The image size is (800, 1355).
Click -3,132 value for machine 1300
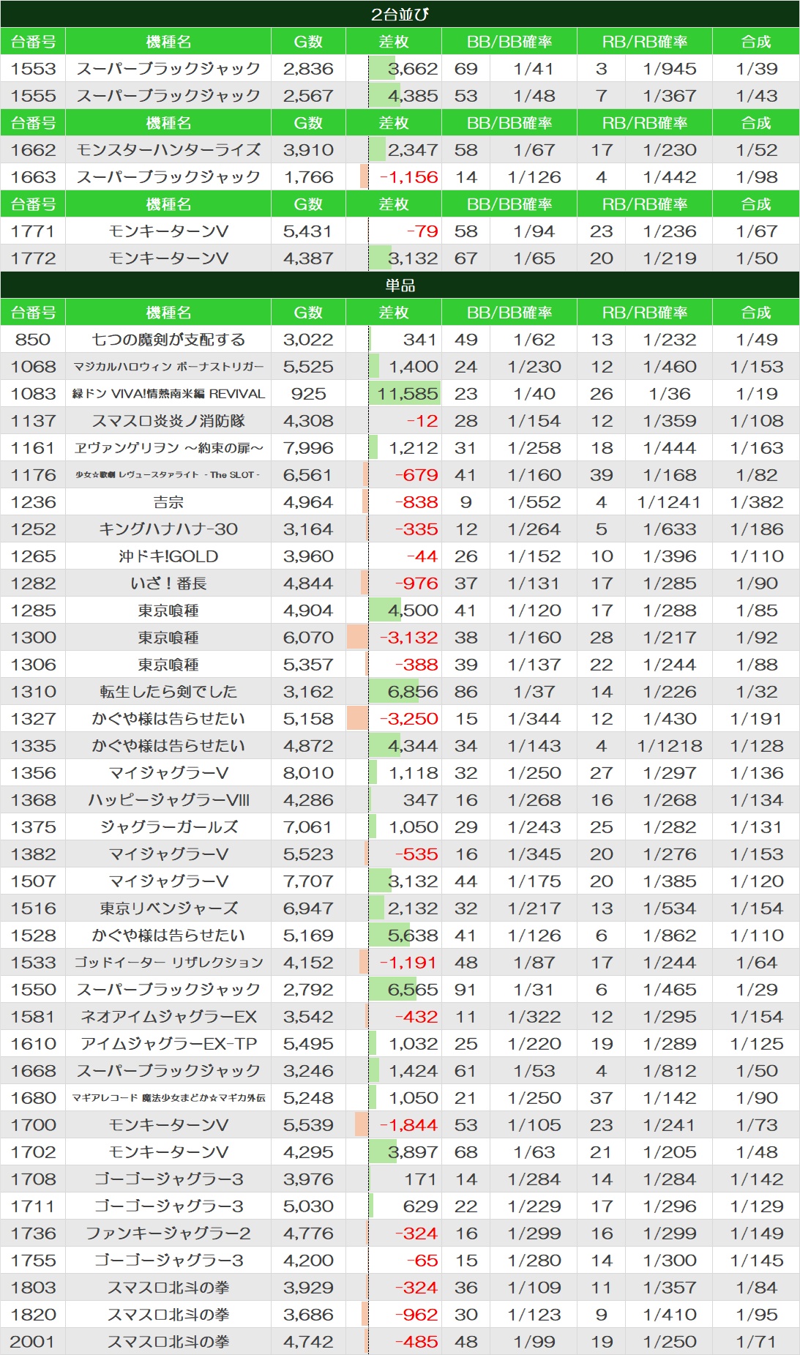pyautogui.click(x=408, y=638)
